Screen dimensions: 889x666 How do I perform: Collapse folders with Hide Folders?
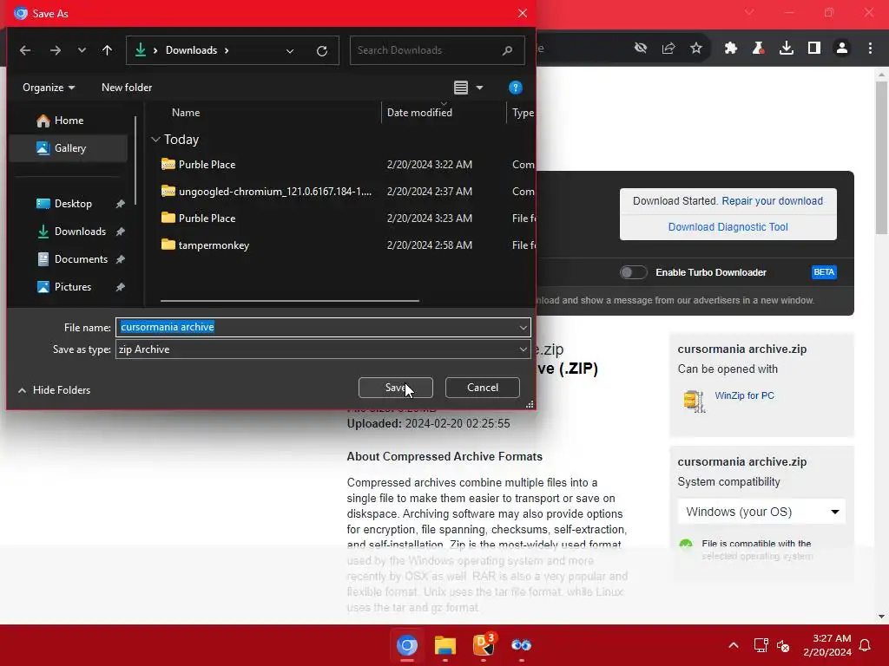(x=54, y=390)
